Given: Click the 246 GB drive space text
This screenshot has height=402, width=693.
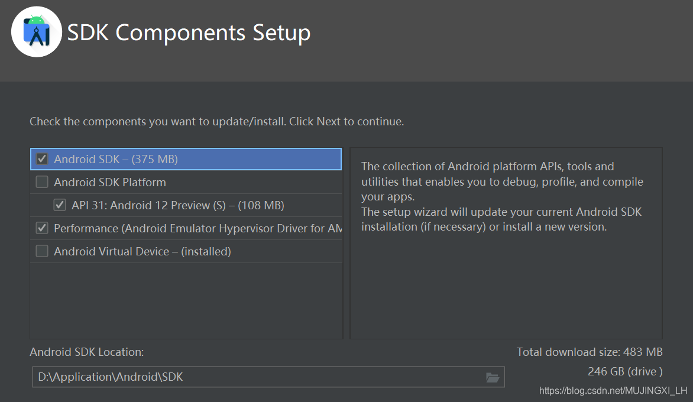Looking at the screenshot, I should (x=624, y=372).
